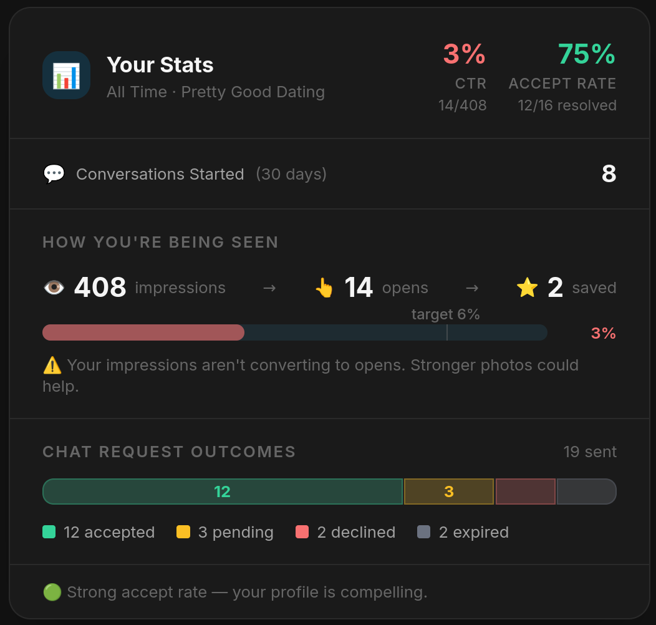Viewport: 656px width, 625px height.
Task: Toggle the expired legend swatch
Action: (424, 531)
